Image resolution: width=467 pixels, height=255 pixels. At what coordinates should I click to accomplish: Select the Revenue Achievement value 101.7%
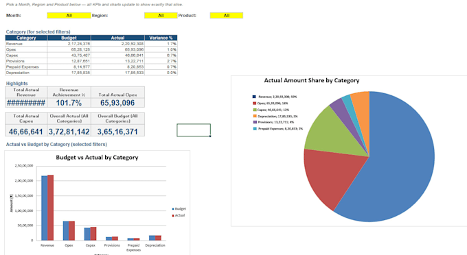pos(69,103)
